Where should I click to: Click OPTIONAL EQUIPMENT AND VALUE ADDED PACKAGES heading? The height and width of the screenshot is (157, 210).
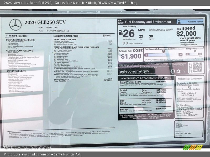click(x=76, y=47)
